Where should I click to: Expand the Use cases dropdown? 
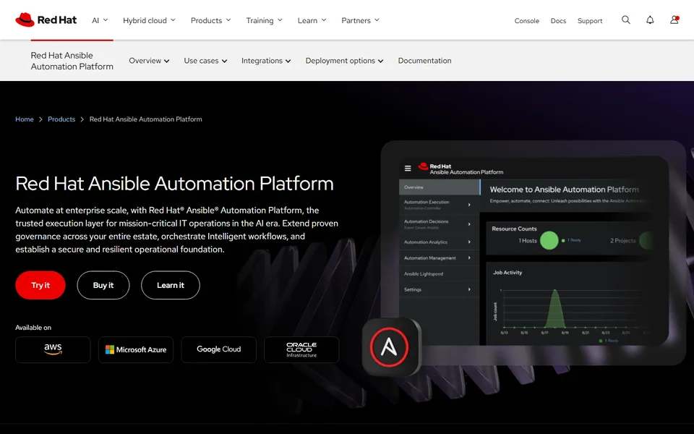pos(205,61)
